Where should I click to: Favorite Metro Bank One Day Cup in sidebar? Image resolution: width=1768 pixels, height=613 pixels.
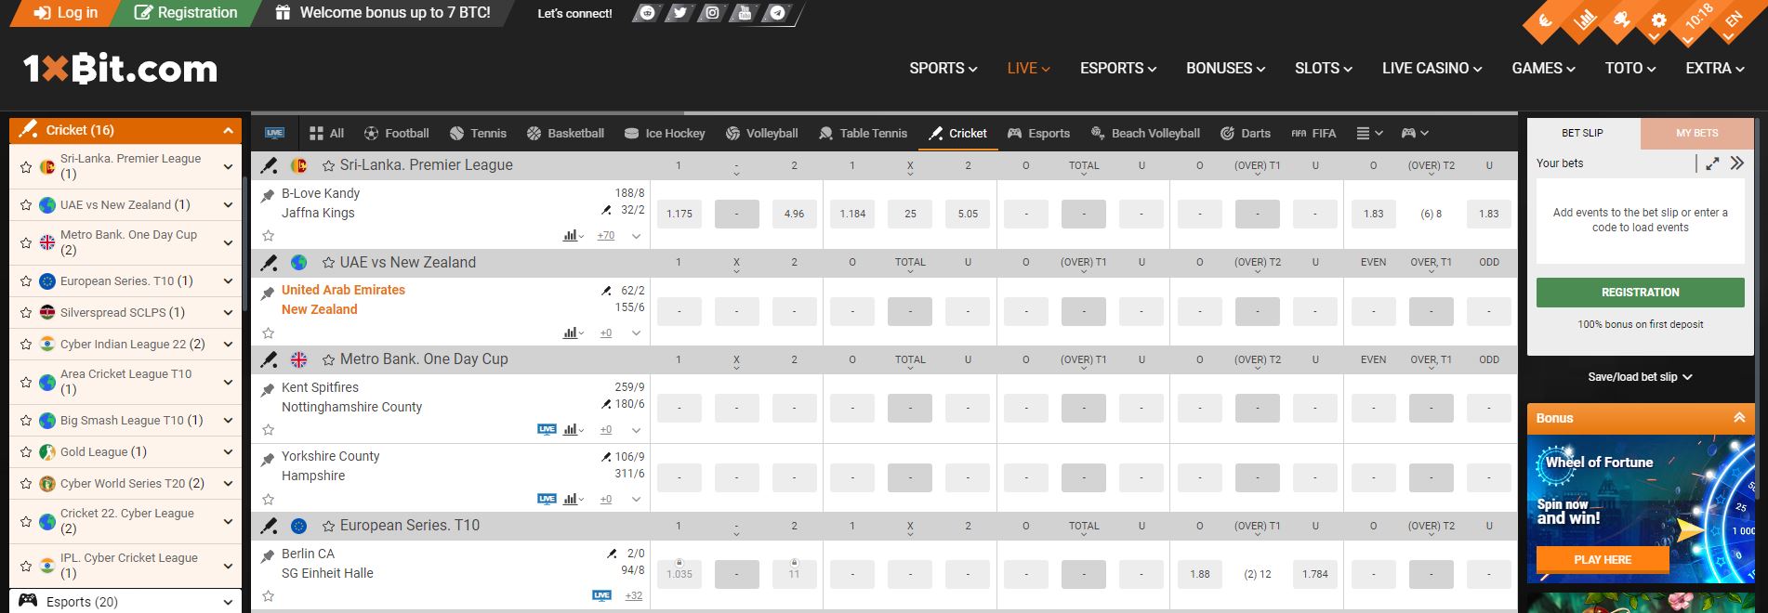[26, 243]
